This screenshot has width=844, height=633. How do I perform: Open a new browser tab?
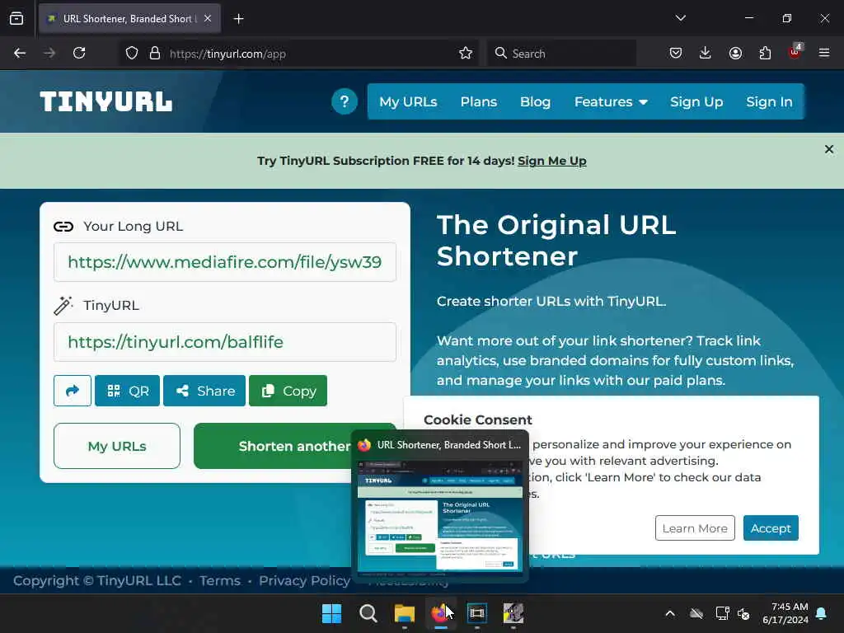(x=238, y=19)
